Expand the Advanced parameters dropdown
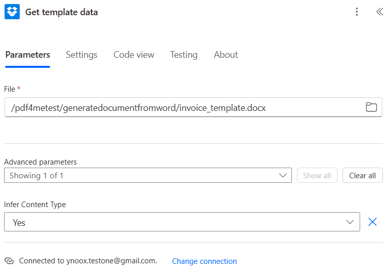Image resolution: width=392 pixels, height=276 pixels. click(x=148, y=175)
